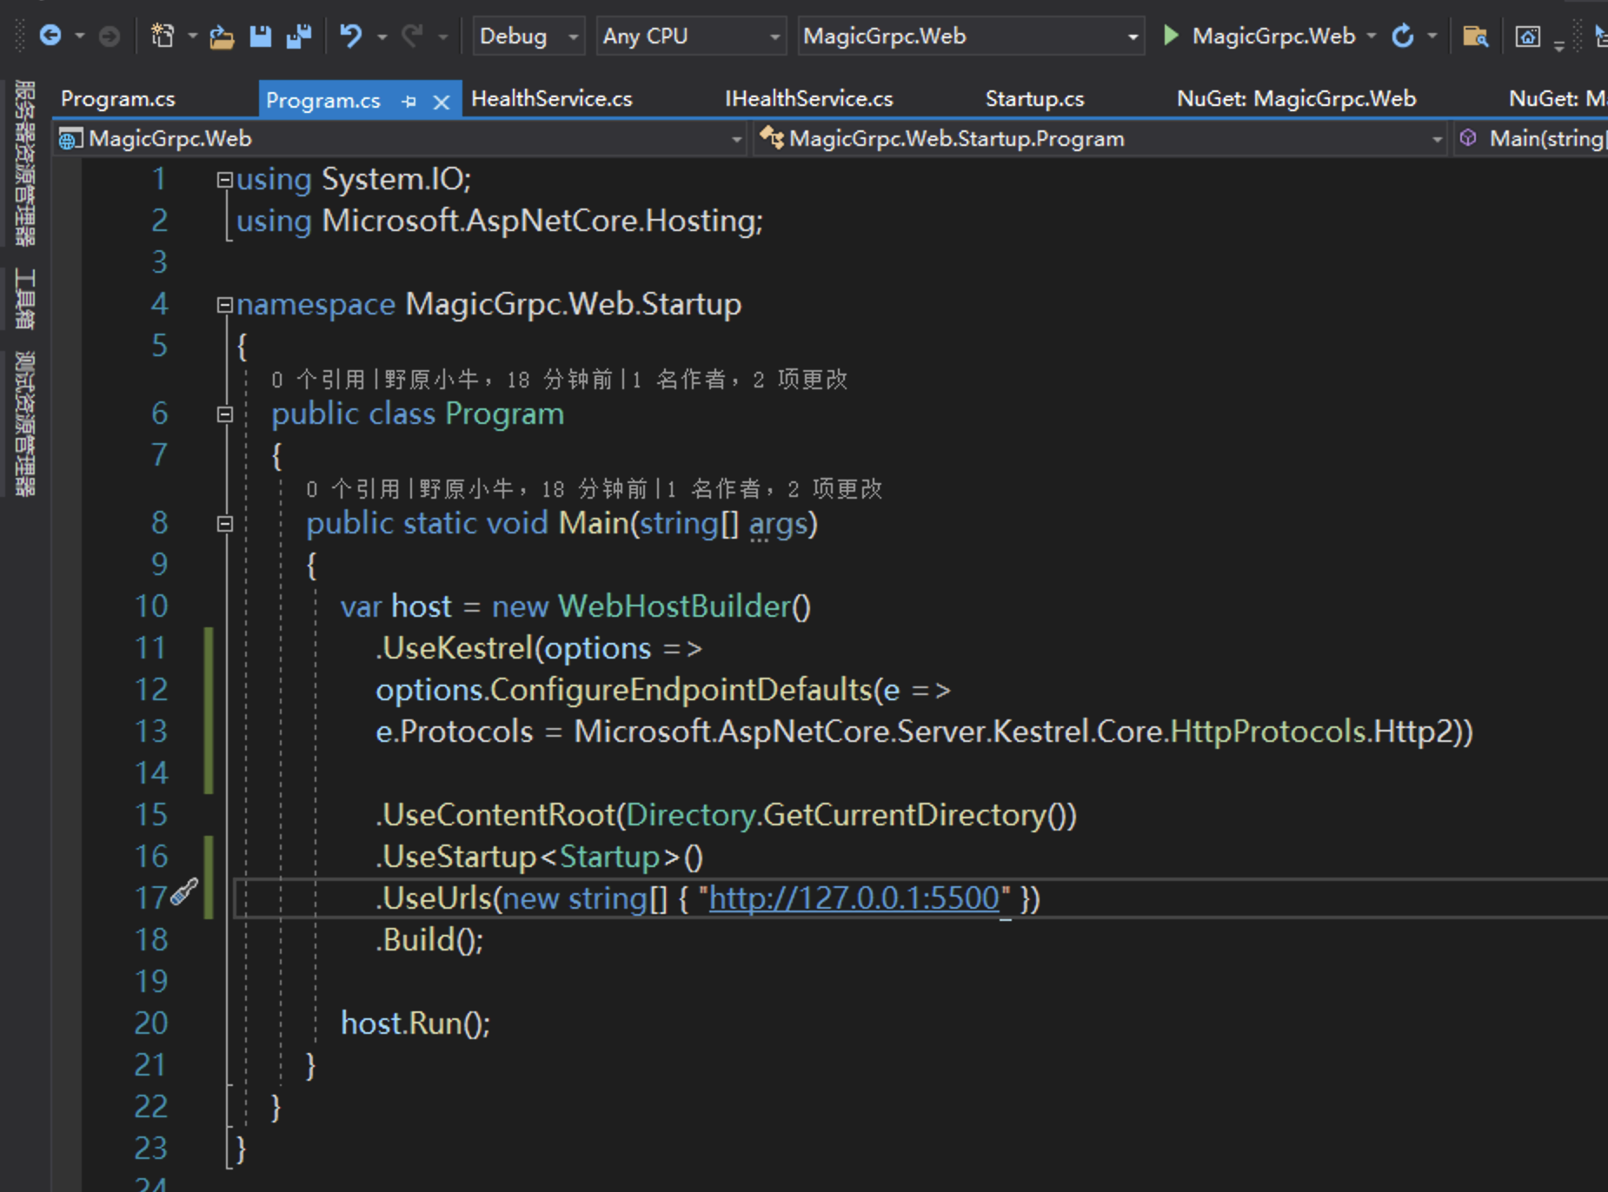The height and width of the screenshot is (1192, 1608).
Task: Collapse the Program class with its outlining toggle
Action: coord(223,414)
